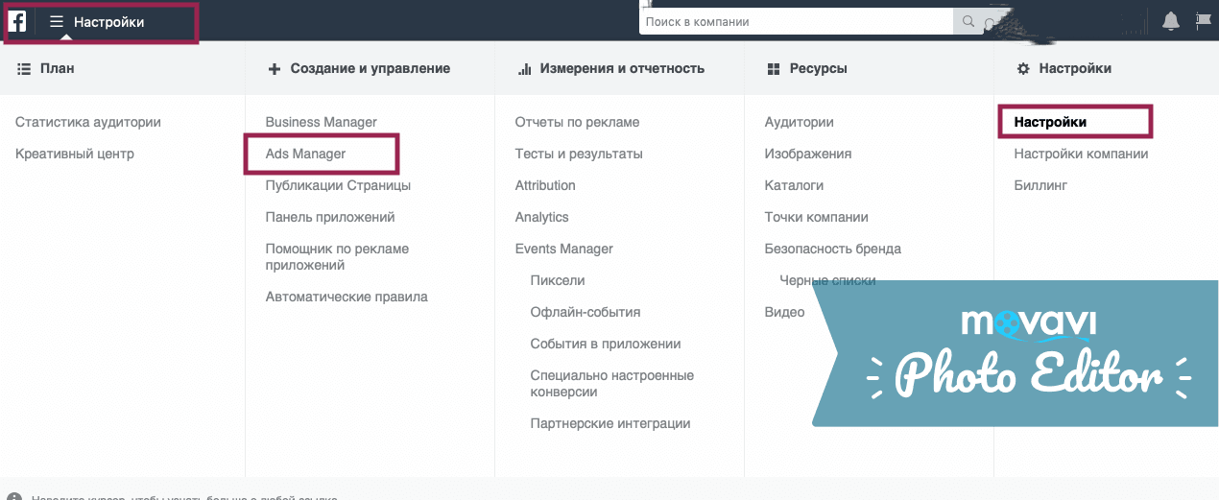Open Публикации Страницы

click(338, 185)
